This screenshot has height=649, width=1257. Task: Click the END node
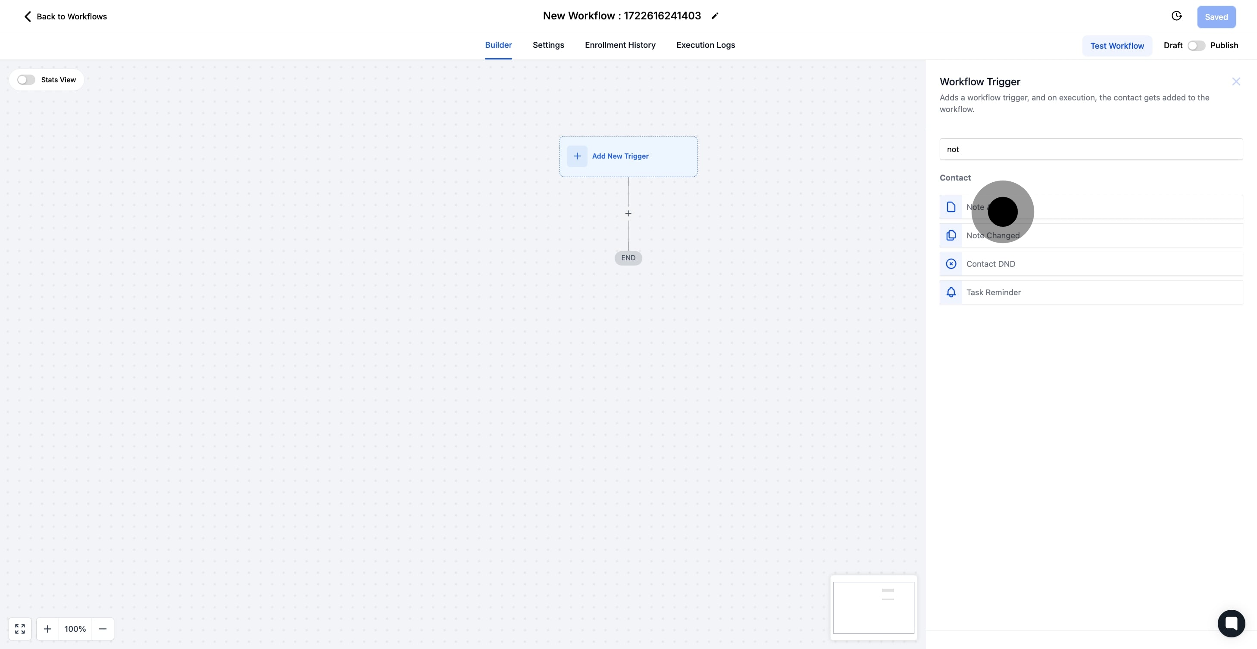pyautogui.click(x=628, y=258)
